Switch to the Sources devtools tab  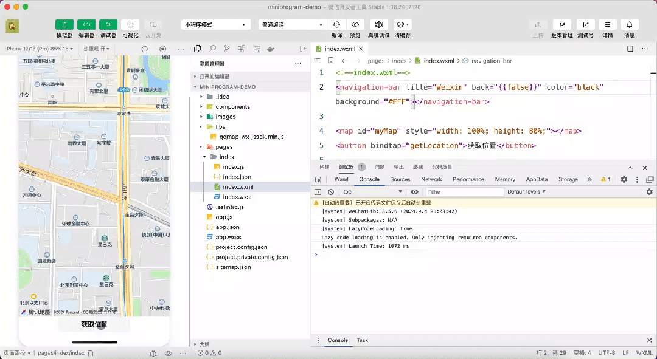(x=400, y=180)
